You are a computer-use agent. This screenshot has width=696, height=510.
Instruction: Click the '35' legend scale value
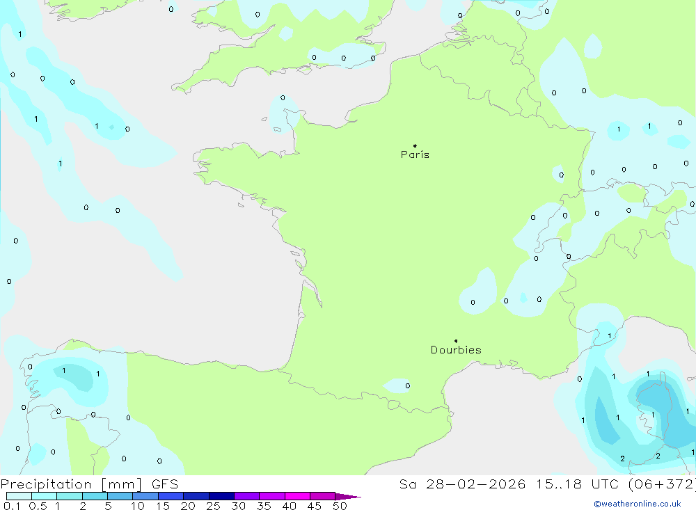(x=264, y=506)
